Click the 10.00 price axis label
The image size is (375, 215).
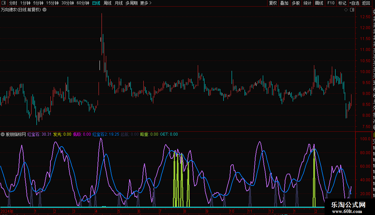pos(365,72)
